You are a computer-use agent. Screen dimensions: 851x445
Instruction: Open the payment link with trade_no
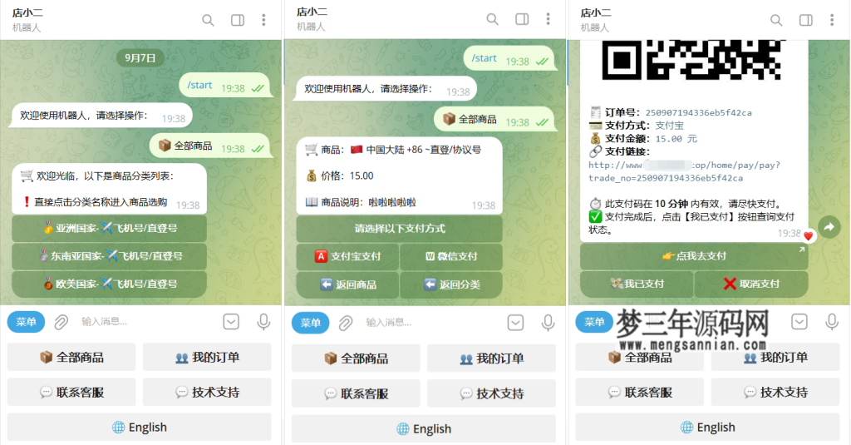[685, 171]
